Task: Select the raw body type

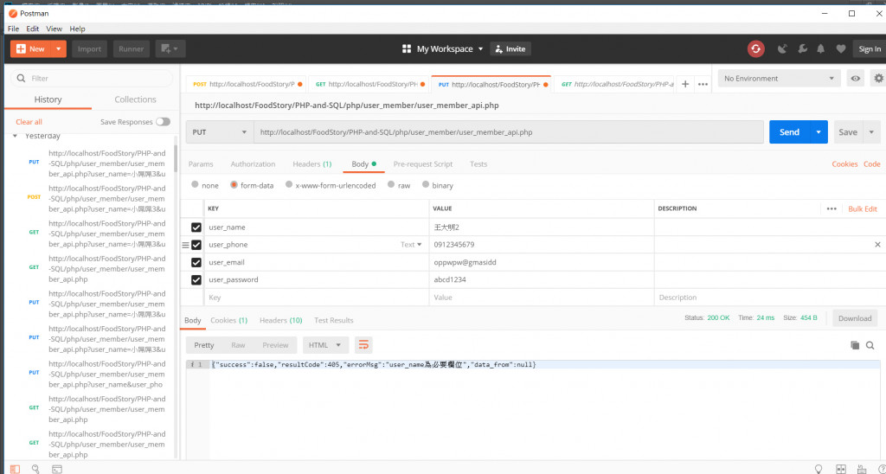Action: click(391, 185)
